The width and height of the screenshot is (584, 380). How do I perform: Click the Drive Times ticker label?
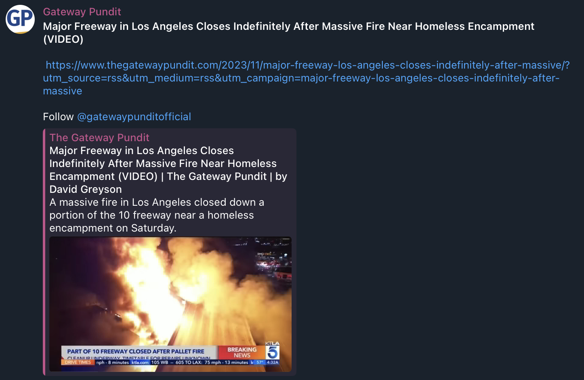(78, 362)
